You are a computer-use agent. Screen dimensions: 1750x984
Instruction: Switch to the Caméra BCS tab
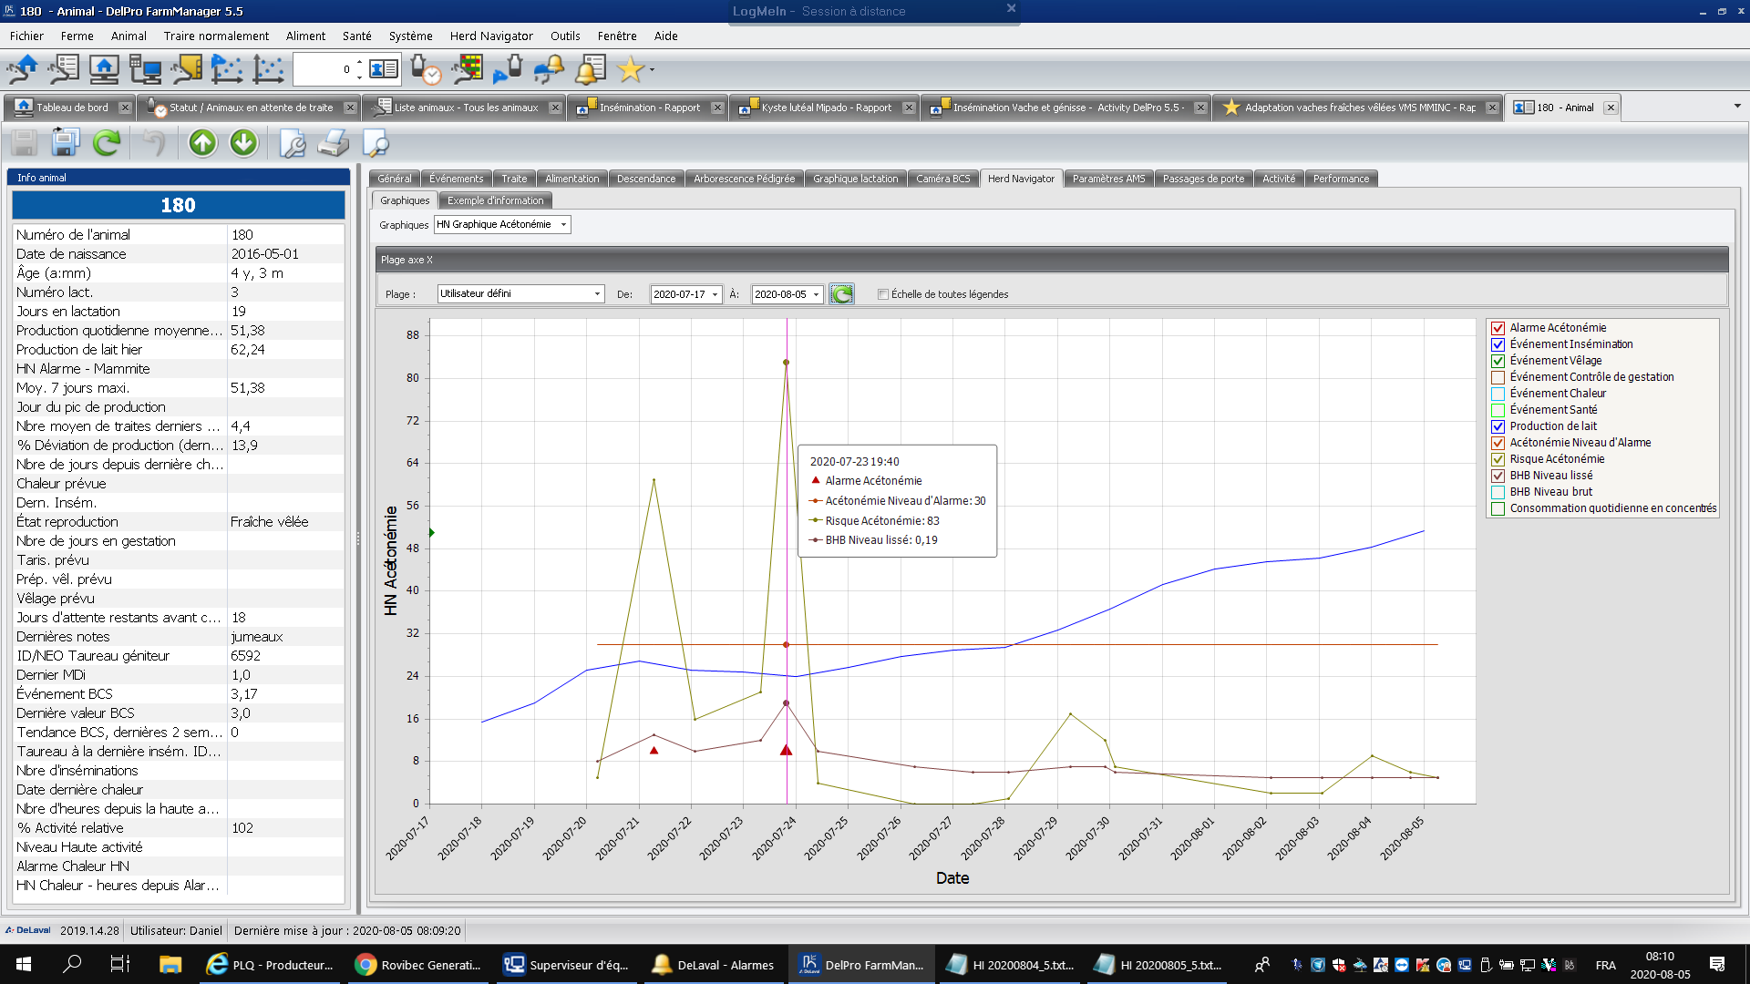point(942,179)
